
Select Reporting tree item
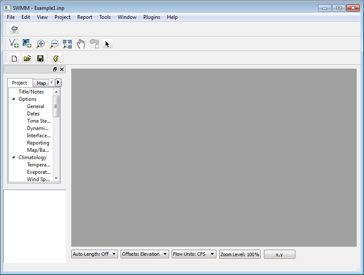(x=38, y=143)
